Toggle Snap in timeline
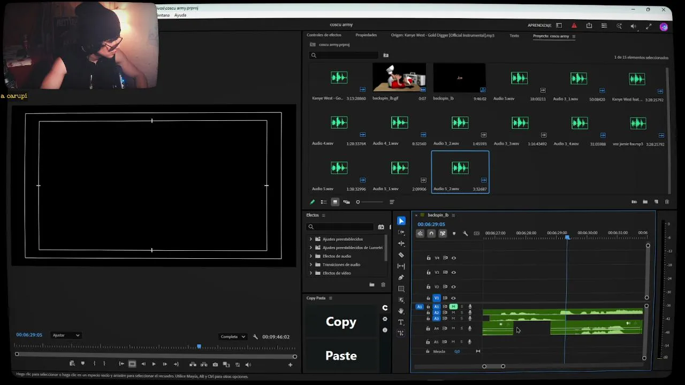 [x=431, y=233]
